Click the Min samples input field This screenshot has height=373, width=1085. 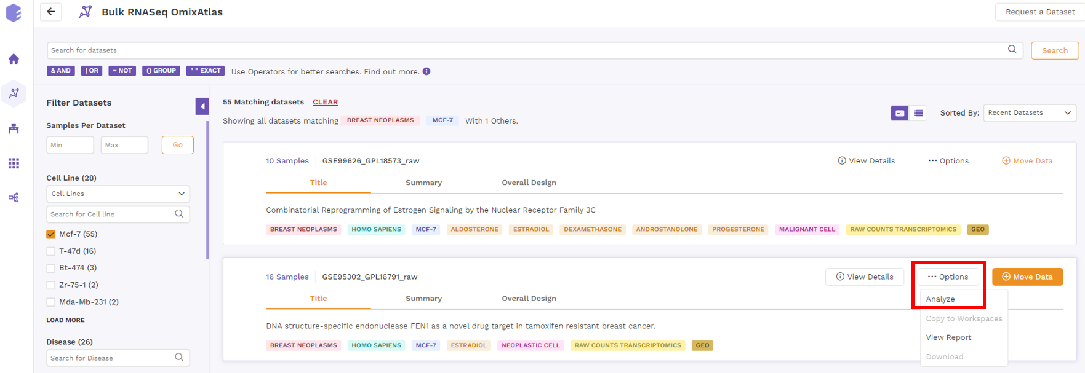70,145
